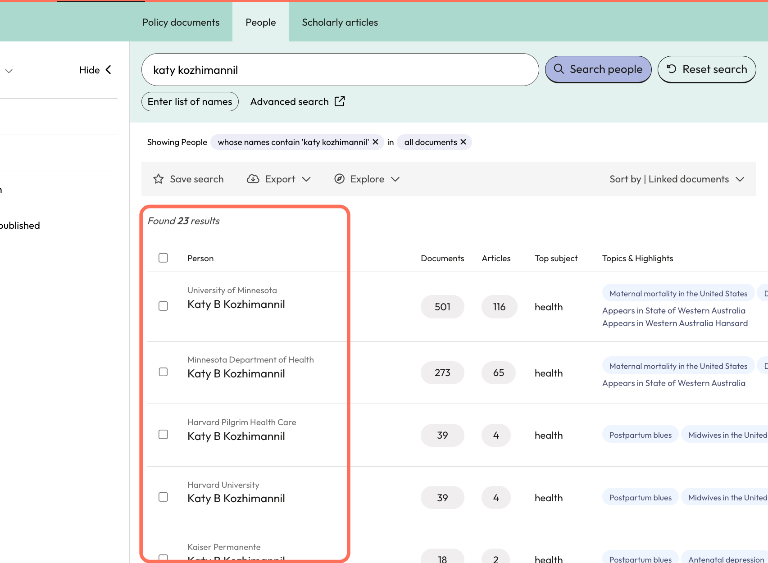Open the Scholarly articles tab
Screen dimensions: 768x563
[340, 22]
